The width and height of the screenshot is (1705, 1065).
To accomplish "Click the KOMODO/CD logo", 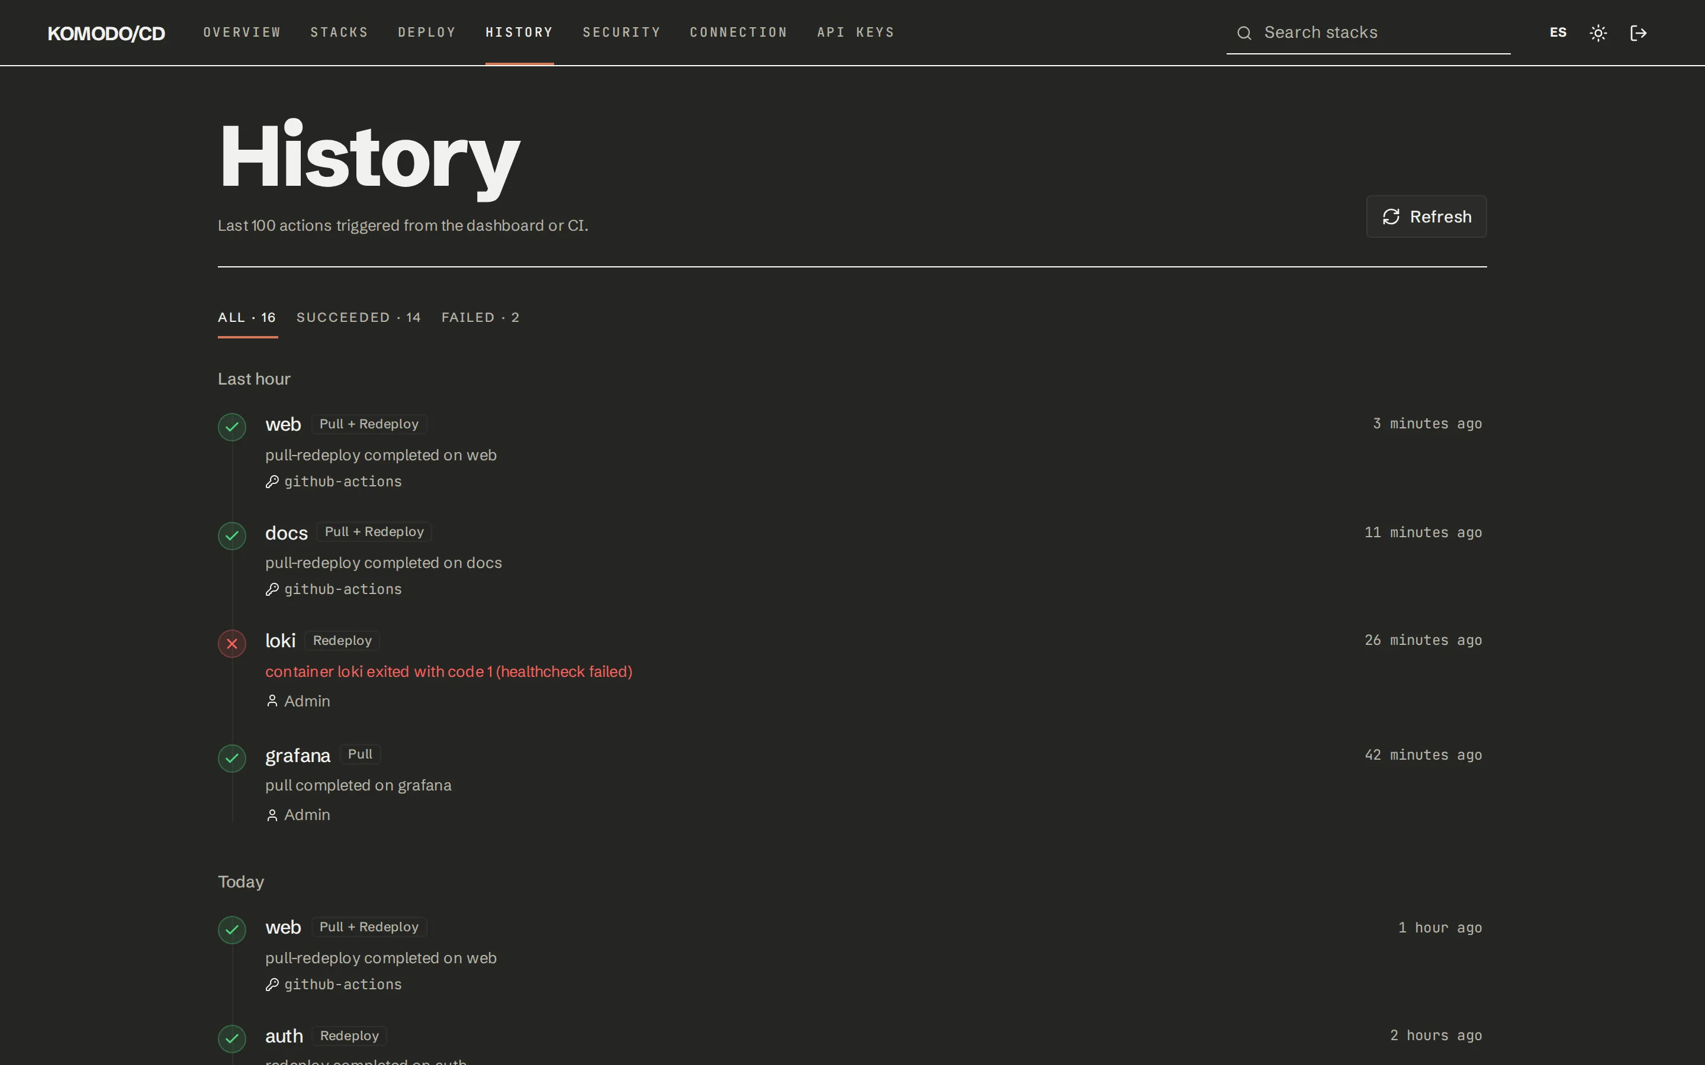I will pos(107,33).
